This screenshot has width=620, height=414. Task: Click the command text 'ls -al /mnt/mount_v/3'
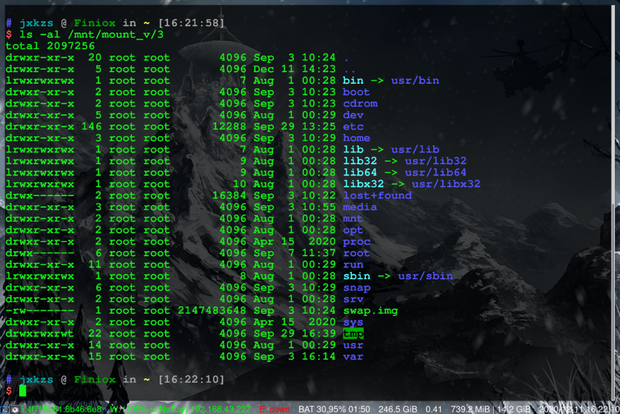click(x=91, y=34)
